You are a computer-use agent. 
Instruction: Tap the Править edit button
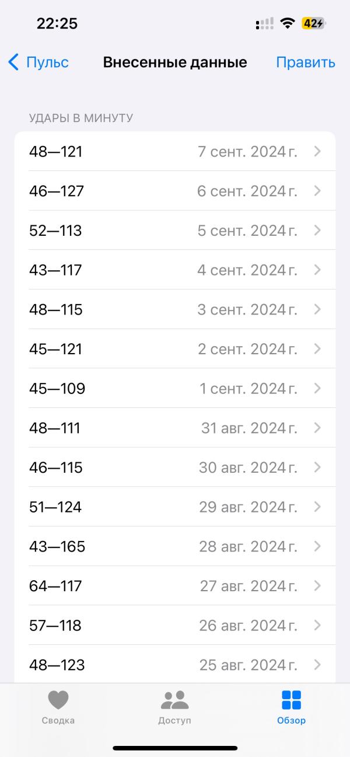click(306, 62)
